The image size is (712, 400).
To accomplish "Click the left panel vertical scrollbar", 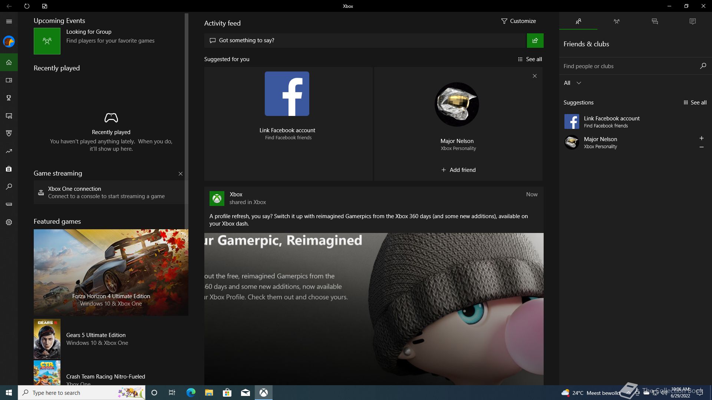I will (x=187, y=121).
